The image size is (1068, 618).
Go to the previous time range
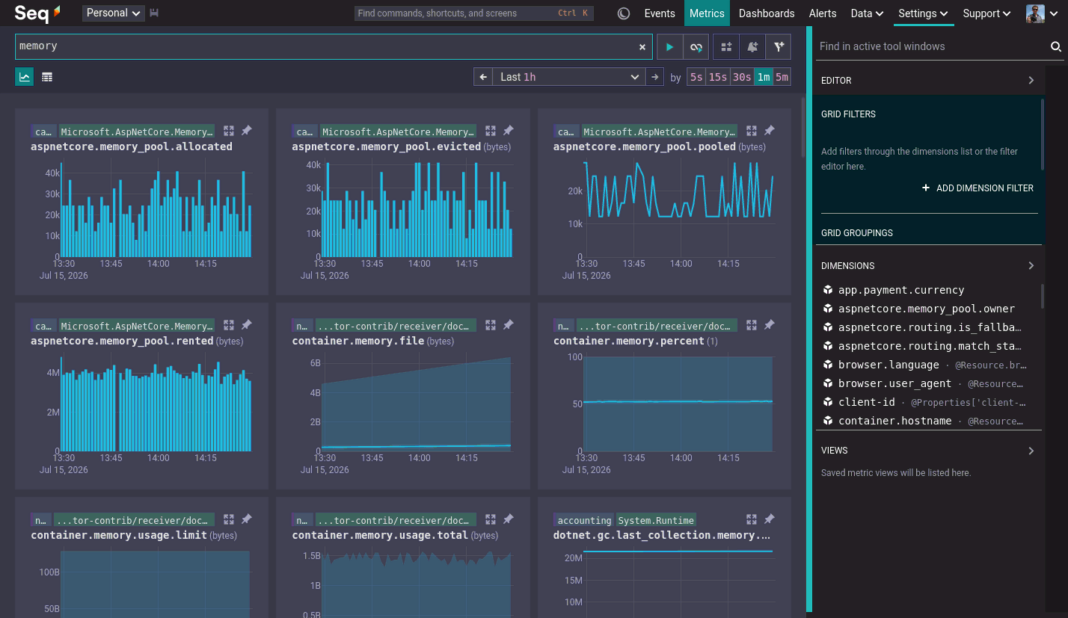tap(483, 77)
